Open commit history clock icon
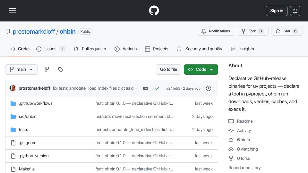The width and height of the screenshot is (308, 173). click(209, 88)
